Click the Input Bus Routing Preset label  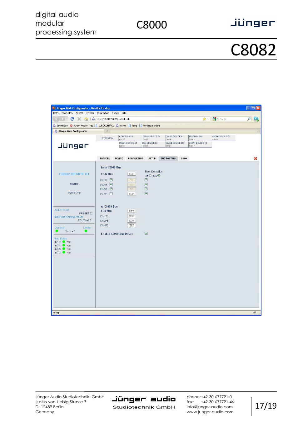[69, 217]
